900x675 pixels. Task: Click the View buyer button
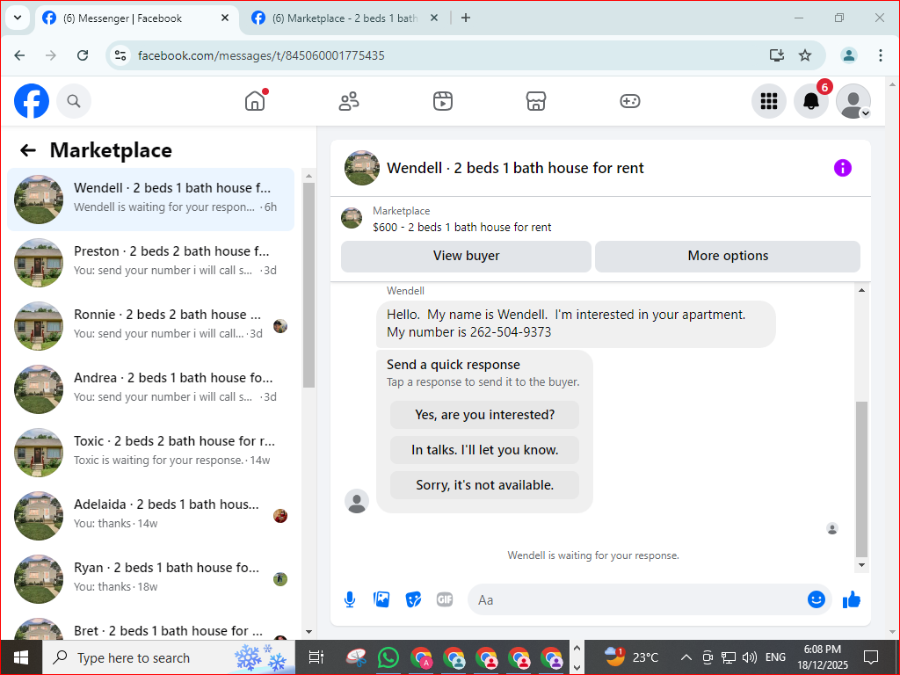(466, 256)
